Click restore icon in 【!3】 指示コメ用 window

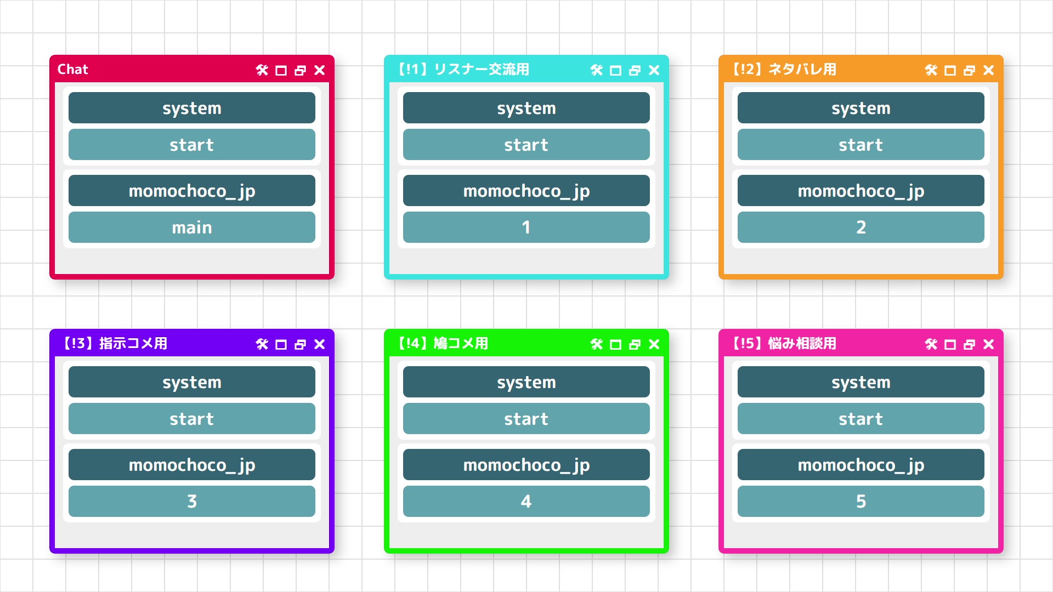coord(301,344)
